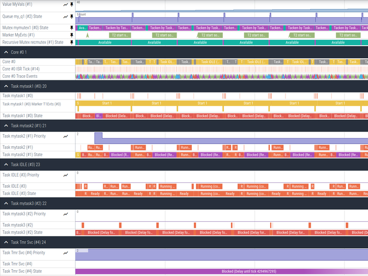Click chart icon for Task mytask2 Priority
This screenshot has height=276, width=368.
click(66, 136)
